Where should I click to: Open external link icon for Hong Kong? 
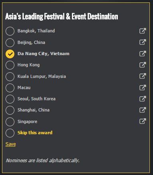click(x=143, y=65)
